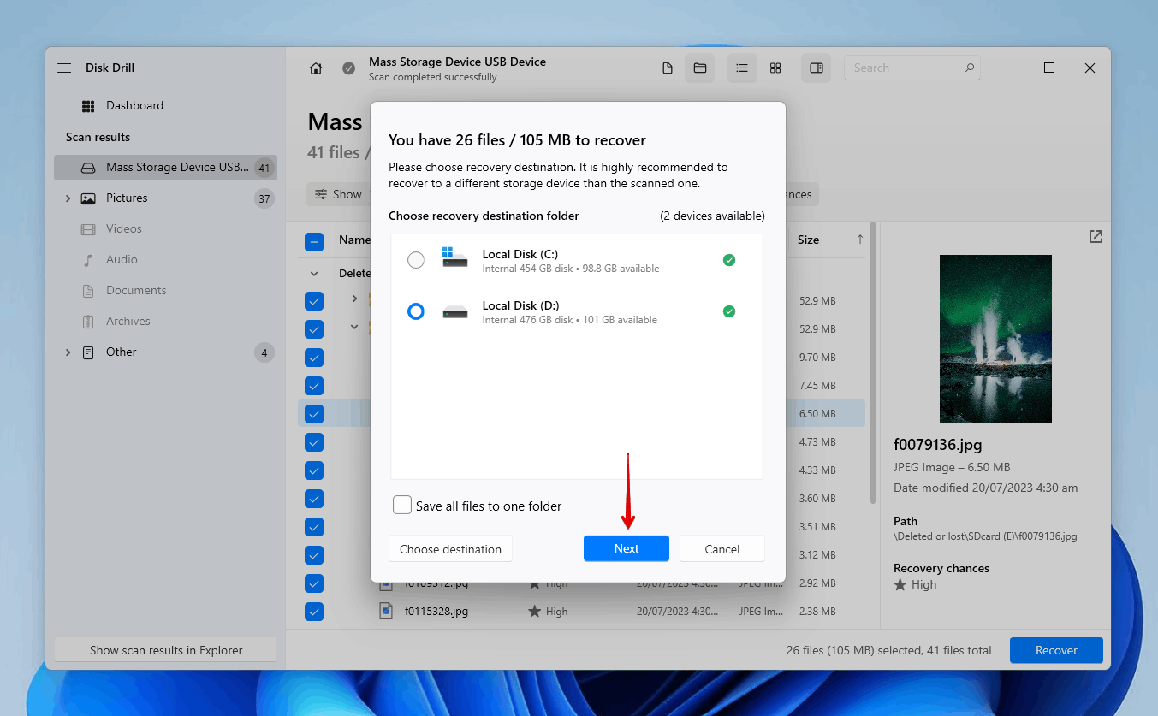Image resolution: width=1158 pixels, height=716 pixels.
Task: Click the USB drive icon in sidebar
Action: [88, 168]
